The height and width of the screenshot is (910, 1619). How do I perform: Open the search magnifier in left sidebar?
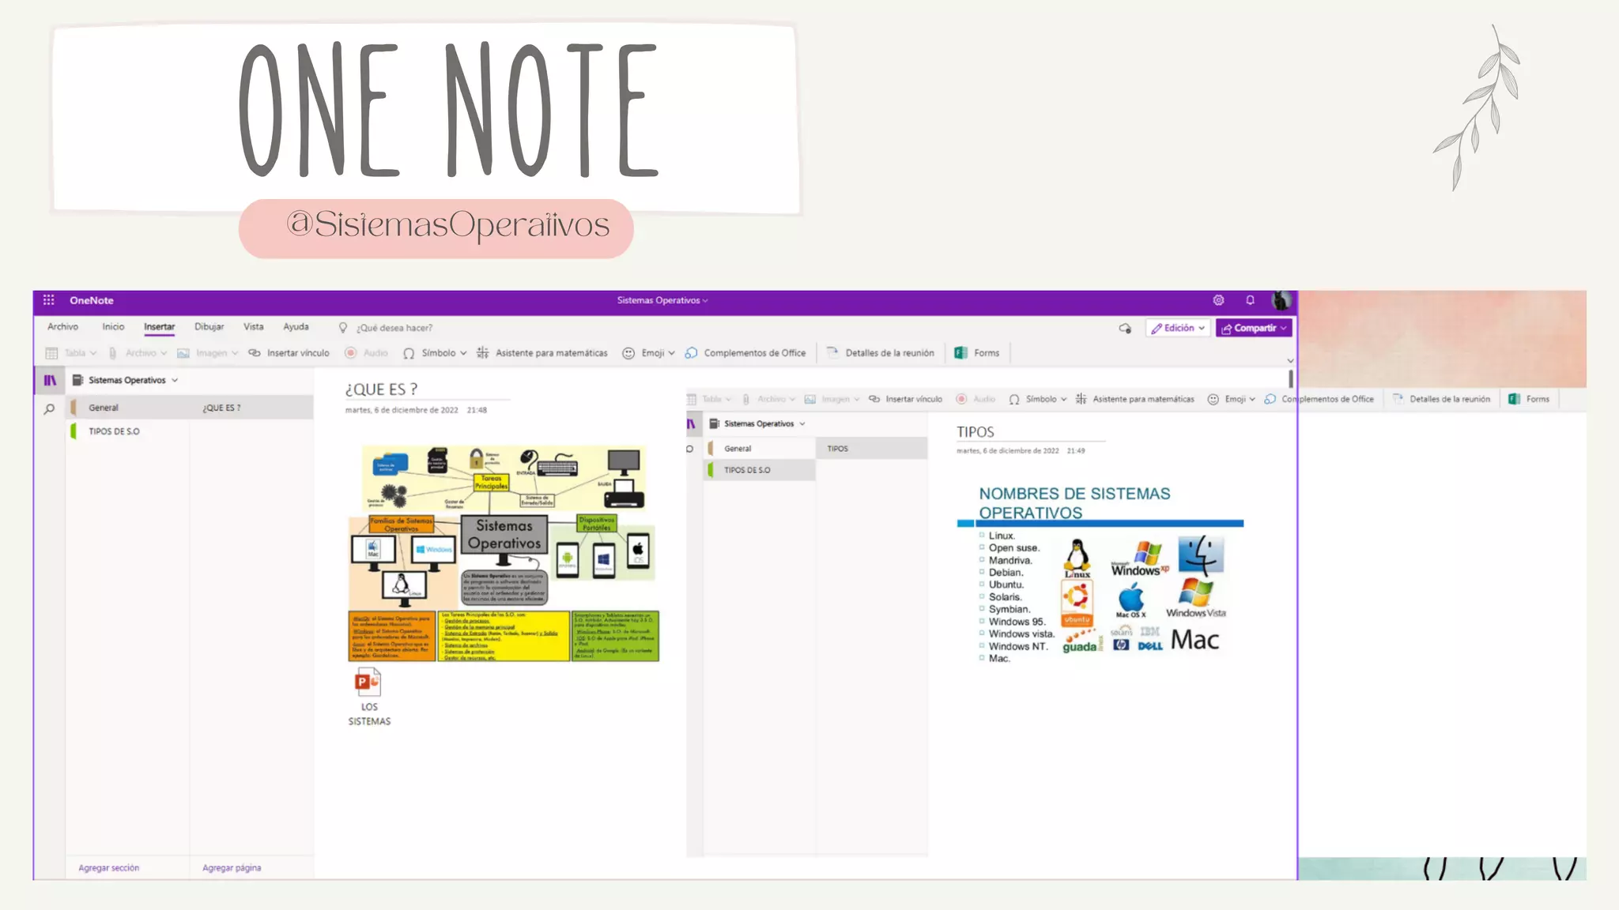click(49, 408)
